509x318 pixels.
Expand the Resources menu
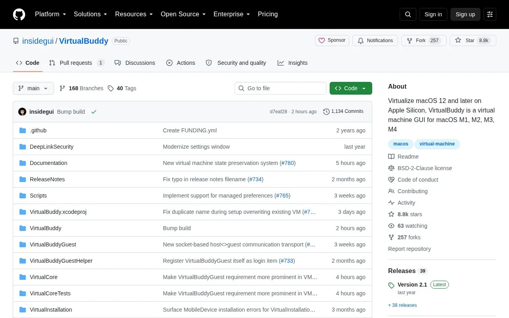(x=134, y=14)
